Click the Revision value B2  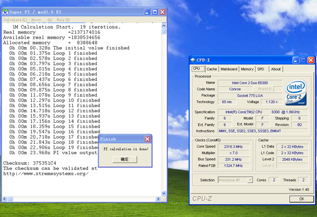click(x=300, y=124)
